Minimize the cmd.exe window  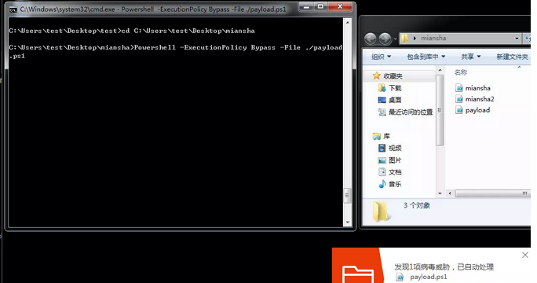pyautogui.click(x=306, y=6)
